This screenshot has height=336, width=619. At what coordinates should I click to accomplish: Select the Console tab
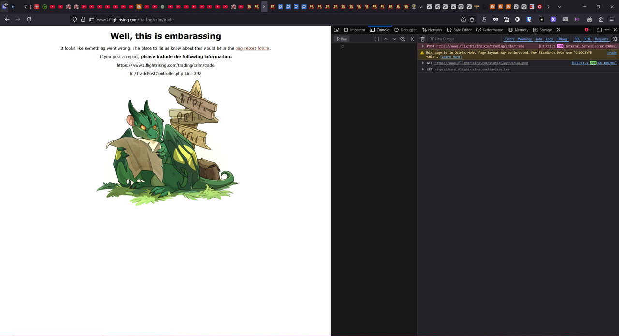(380, 30)
